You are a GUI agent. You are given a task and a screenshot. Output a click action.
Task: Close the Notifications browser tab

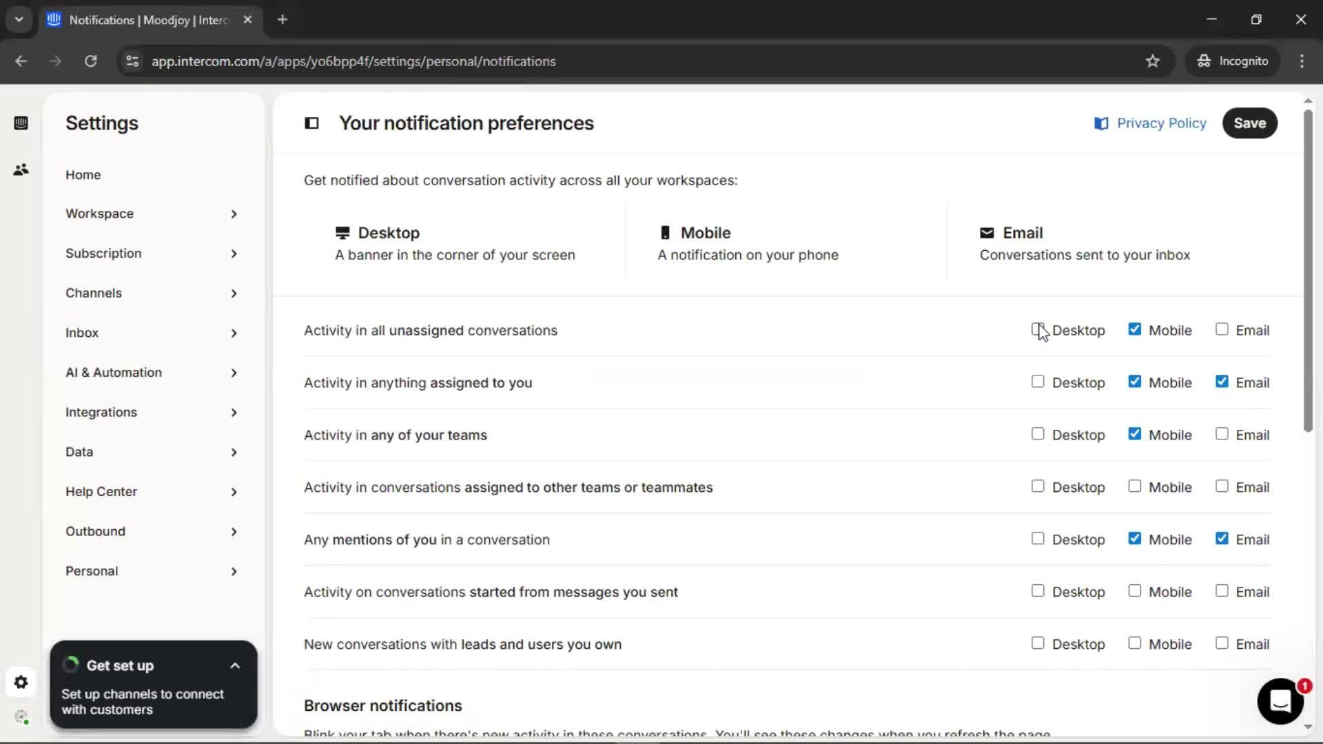click(x=247, y=20)
